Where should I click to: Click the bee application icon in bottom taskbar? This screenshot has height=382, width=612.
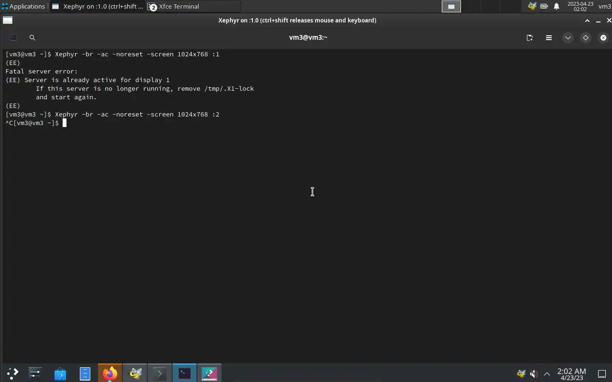pos(135,373)
